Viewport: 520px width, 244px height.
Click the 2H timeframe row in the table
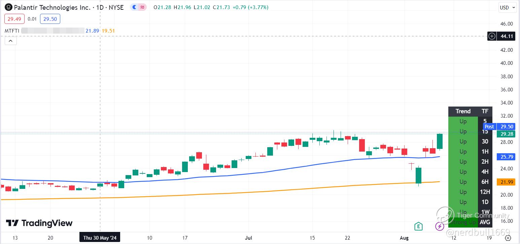[x=470, y=162]
